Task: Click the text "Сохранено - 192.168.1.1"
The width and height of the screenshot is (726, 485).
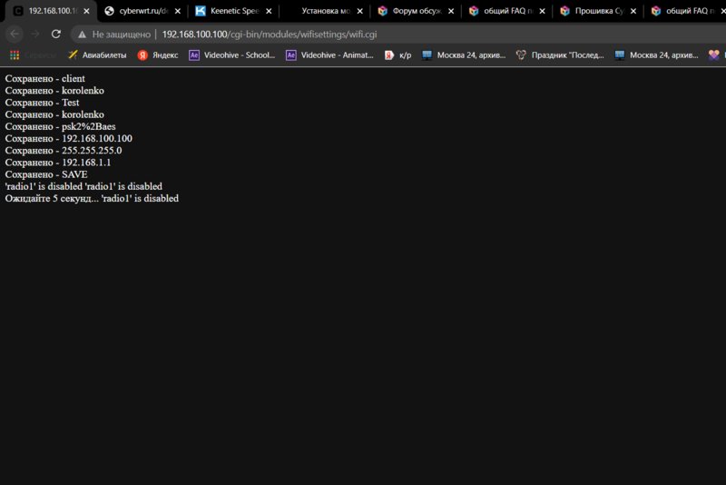Action: 58,163
